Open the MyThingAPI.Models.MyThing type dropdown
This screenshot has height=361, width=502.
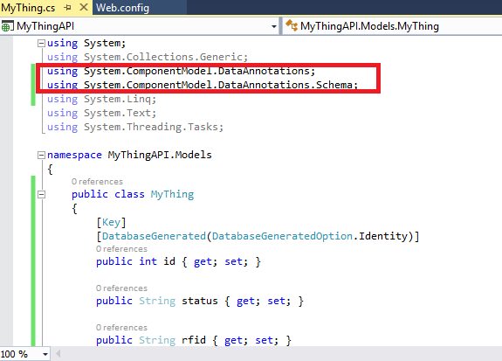(x=393, y=26)
